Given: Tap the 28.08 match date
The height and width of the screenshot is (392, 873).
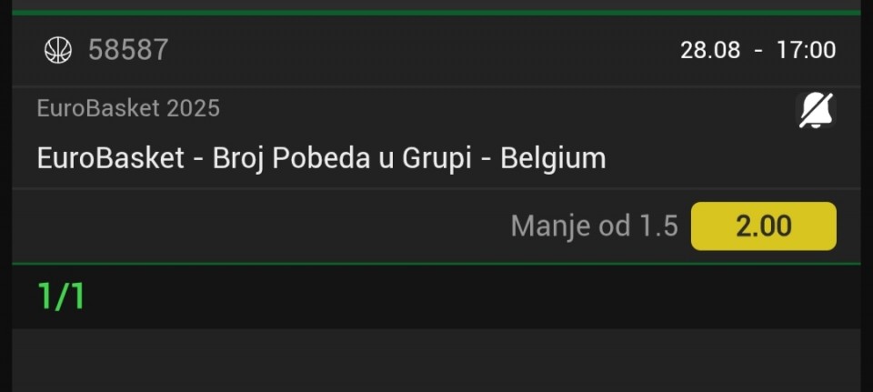Looking at the screenshot, I should tap(710, 50).
